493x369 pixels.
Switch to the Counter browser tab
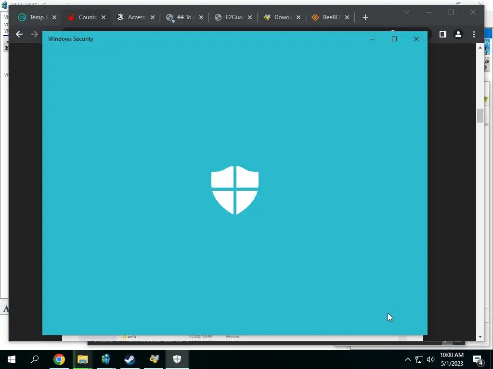87,17
